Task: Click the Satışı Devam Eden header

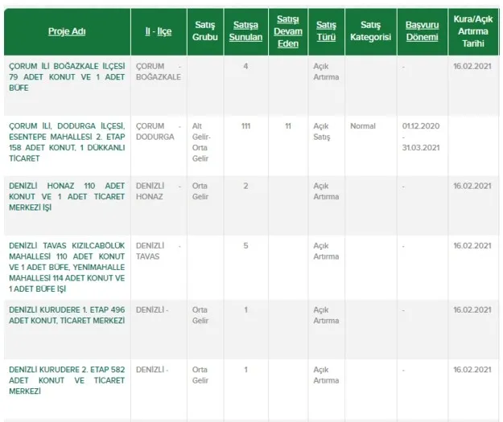Action: coord(287,31)
